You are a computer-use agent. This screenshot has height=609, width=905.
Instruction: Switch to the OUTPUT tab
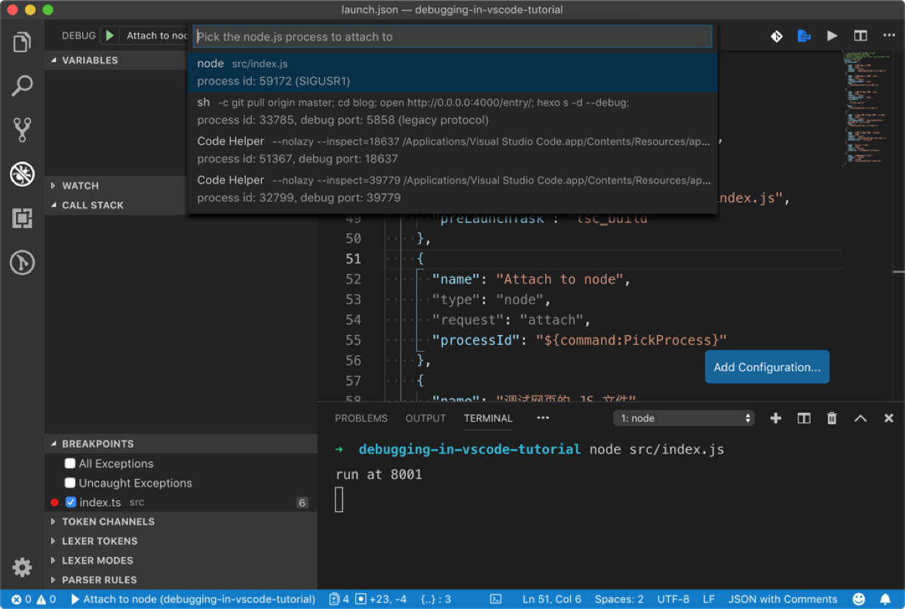point(425,418)
